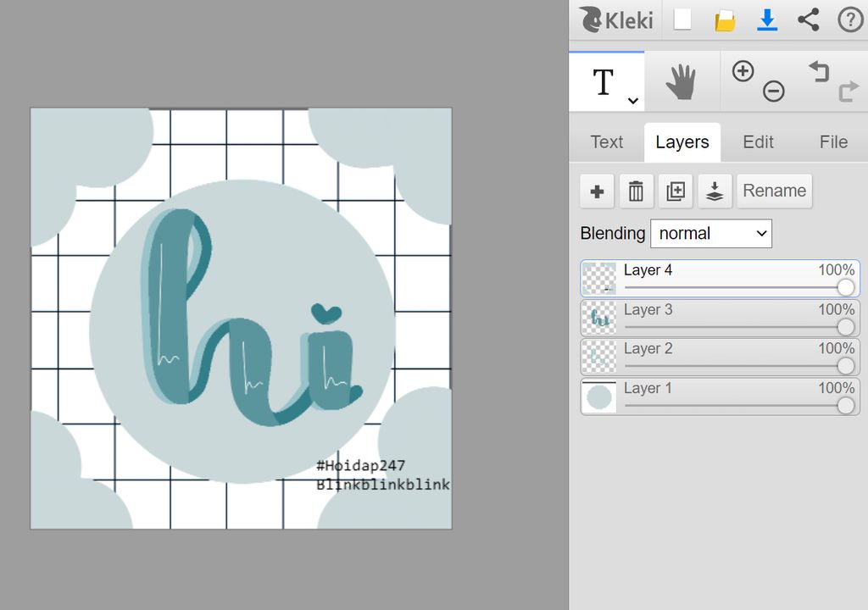Switch to the Layers tab
The width and height of the screenshot is (868, 610).
click(682, 142)
